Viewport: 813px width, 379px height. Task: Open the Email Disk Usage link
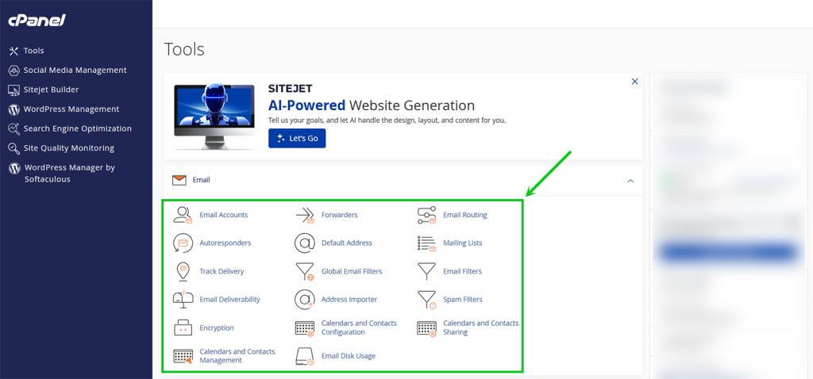coord(349,356)
